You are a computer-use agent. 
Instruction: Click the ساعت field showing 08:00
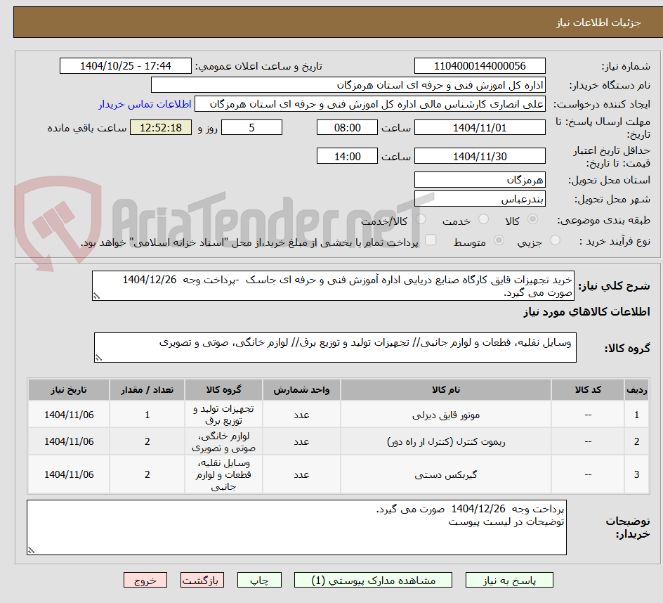coord(347,127)
